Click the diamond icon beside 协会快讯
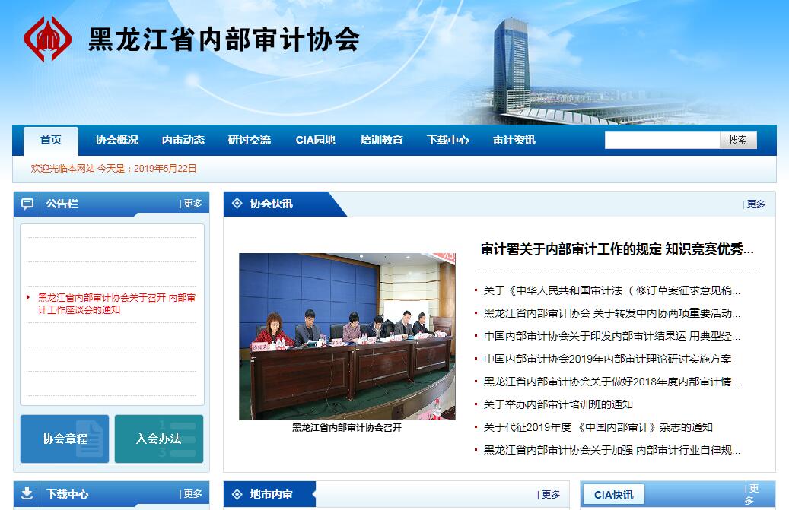This screenshot has height=510, width=789. pyautogui.click(x=237, y=204)
